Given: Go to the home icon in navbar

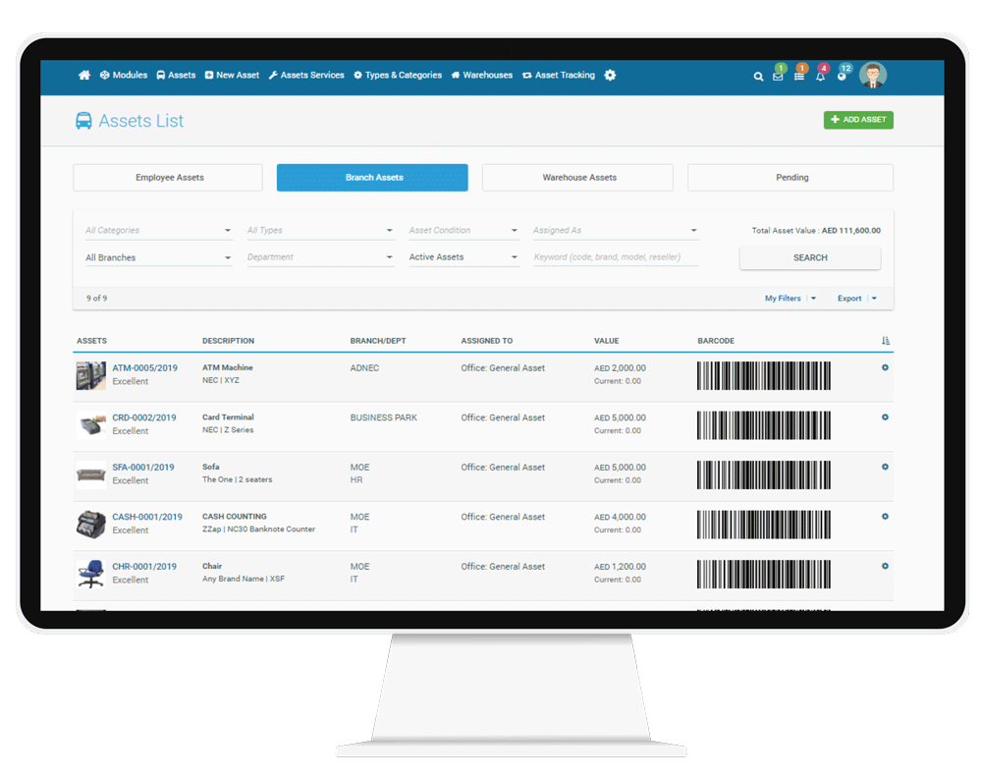Looking at the screenshot, I should (x=84, y=76).
